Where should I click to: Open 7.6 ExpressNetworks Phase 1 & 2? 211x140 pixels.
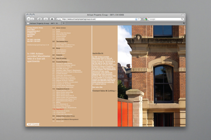(65, 99)
